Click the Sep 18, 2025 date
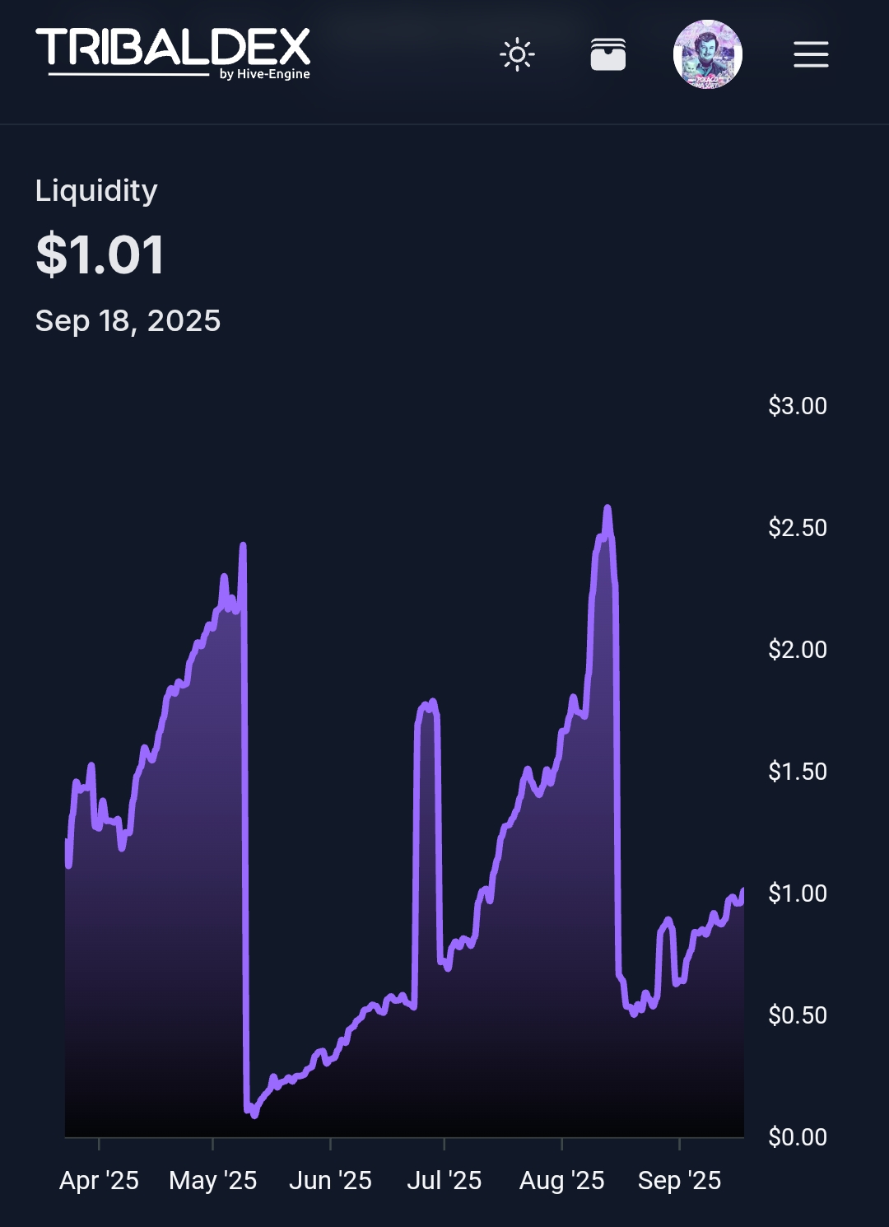The height and width of the screenshot is (1227, 889). 128,320
